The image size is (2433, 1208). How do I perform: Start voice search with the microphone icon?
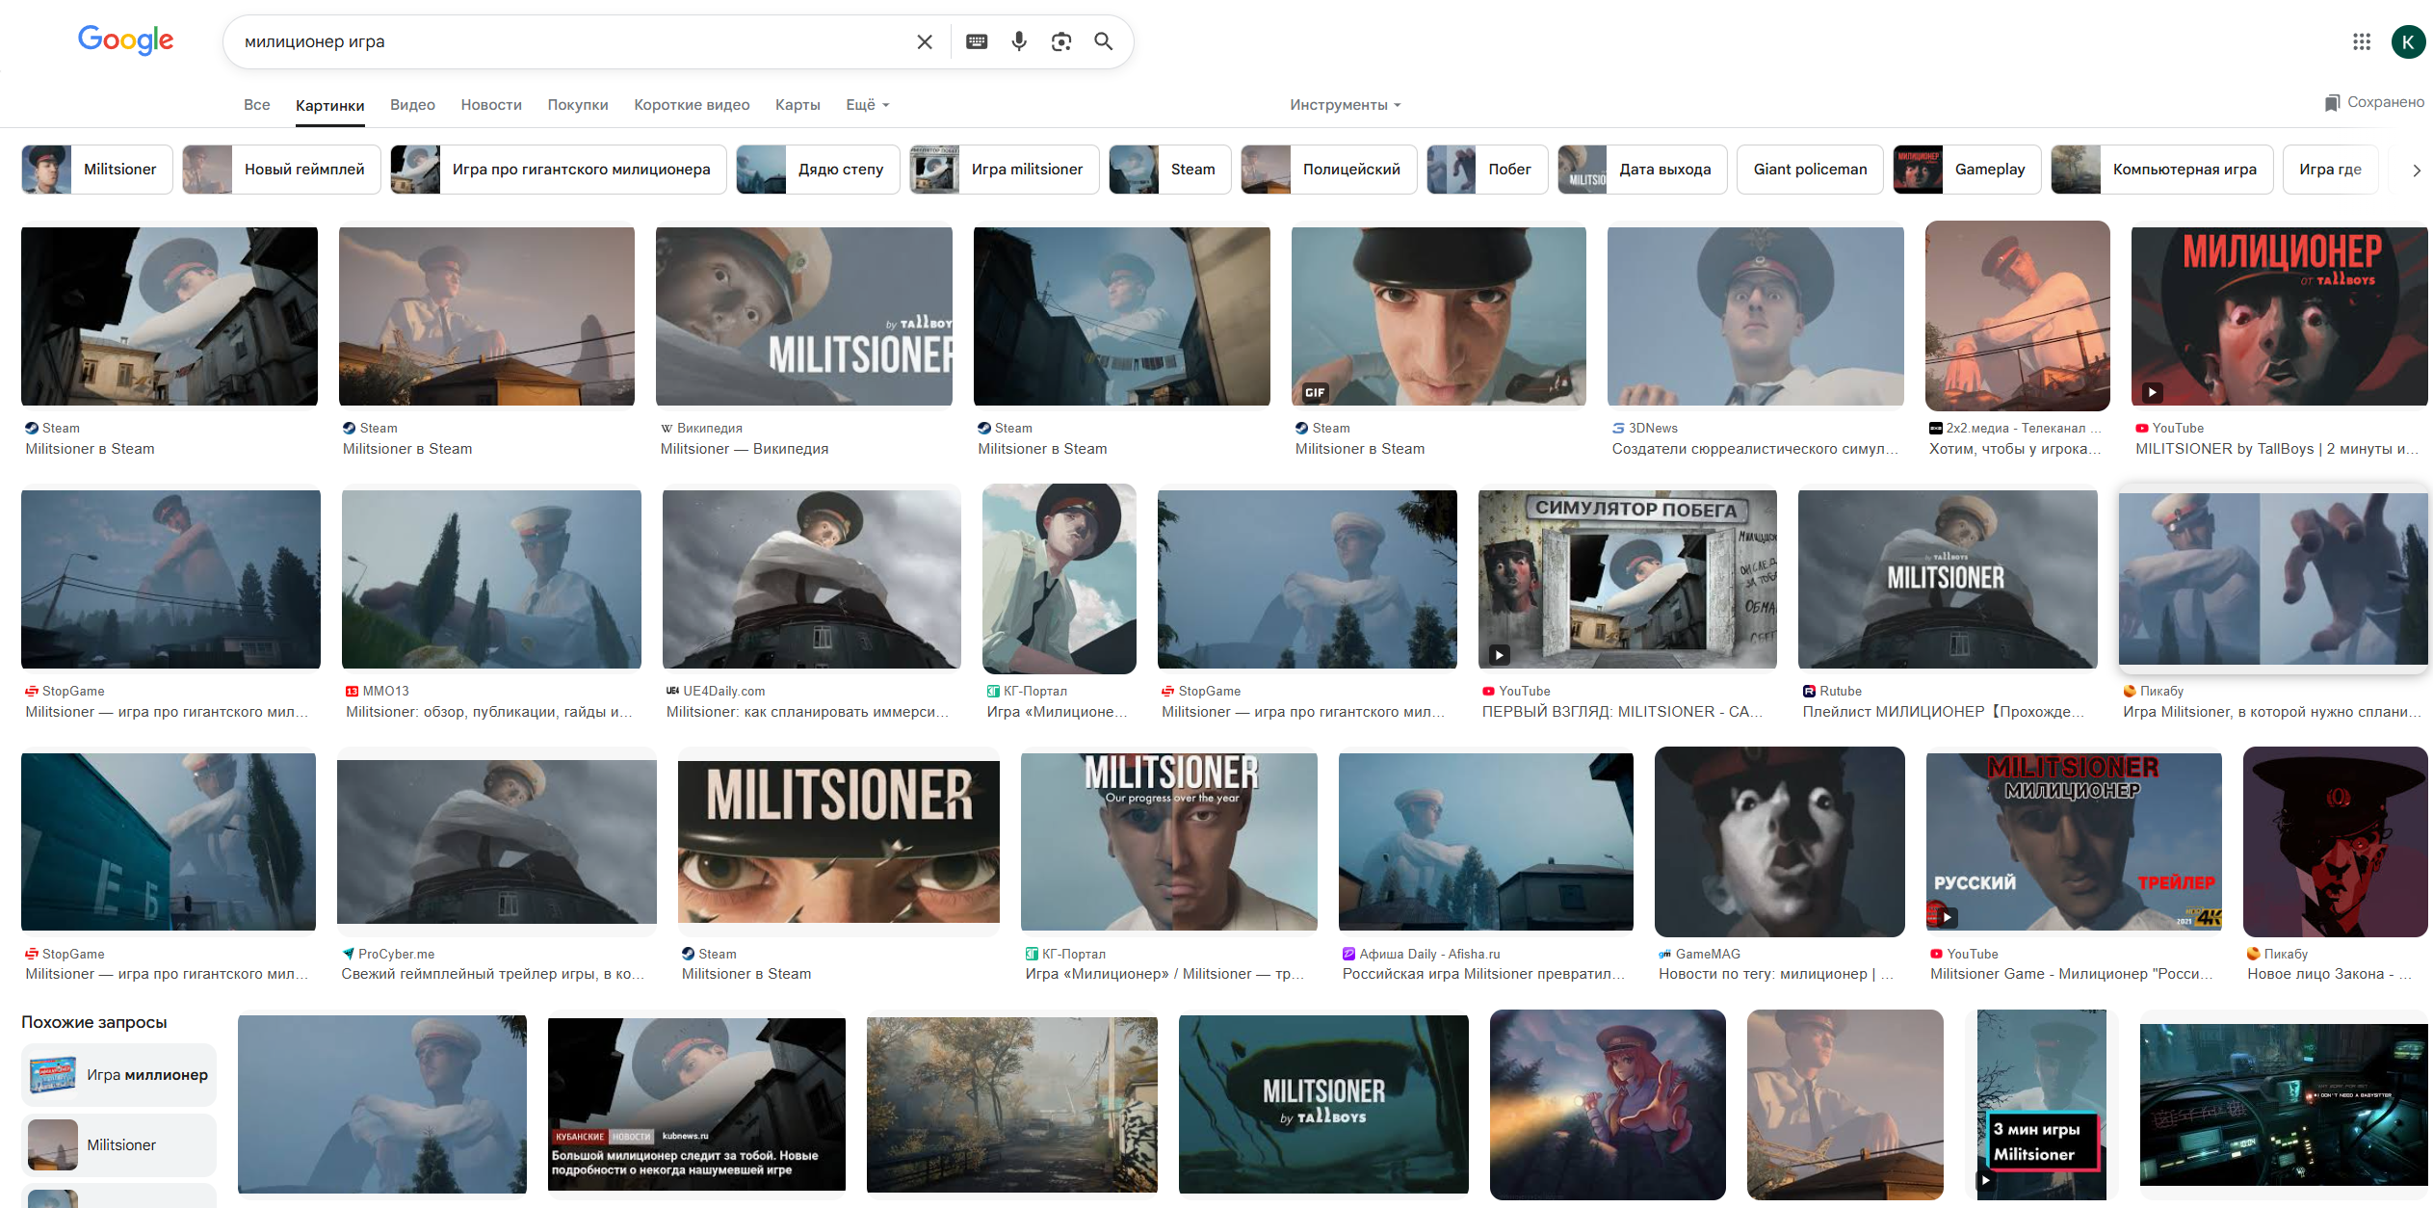point(1019,41)
